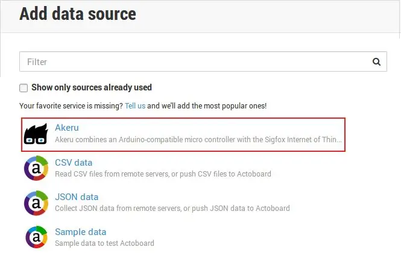
Task: Click the 'Show only sources already used' label text
Action: pyautogui.click(x=92, y=87)
